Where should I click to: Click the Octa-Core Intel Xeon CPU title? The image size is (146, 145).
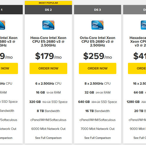[x=98, y=41]
